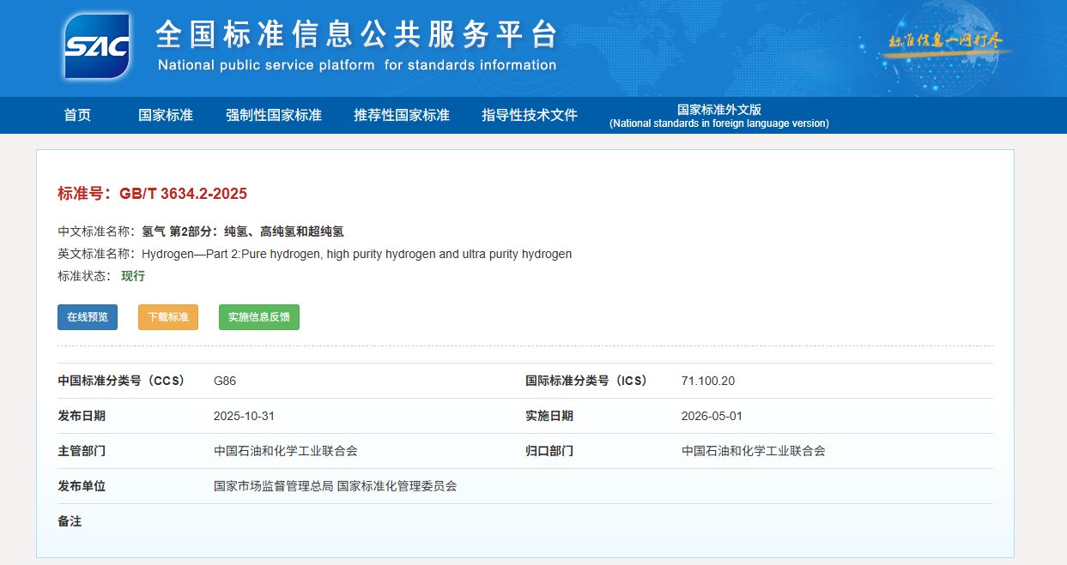Click the 发布单位 label
1067x565 pixels.
[x=82, y=486]
